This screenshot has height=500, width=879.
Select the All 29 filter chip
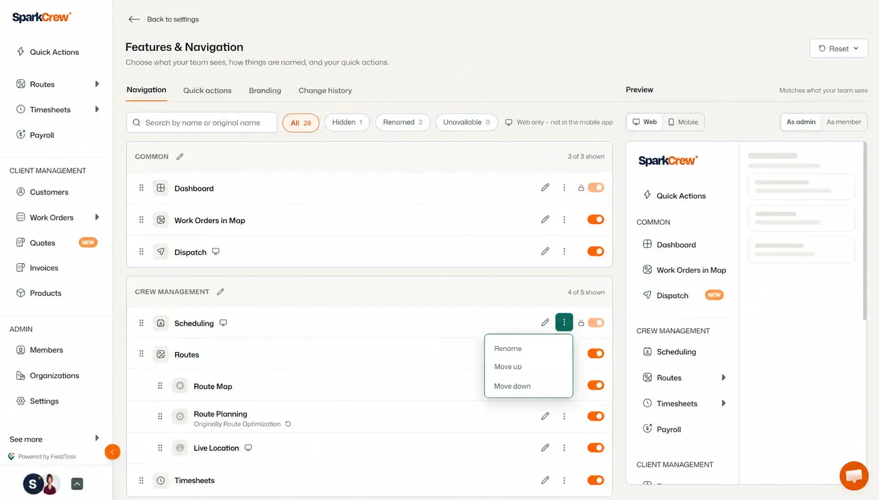pos(301,123)
